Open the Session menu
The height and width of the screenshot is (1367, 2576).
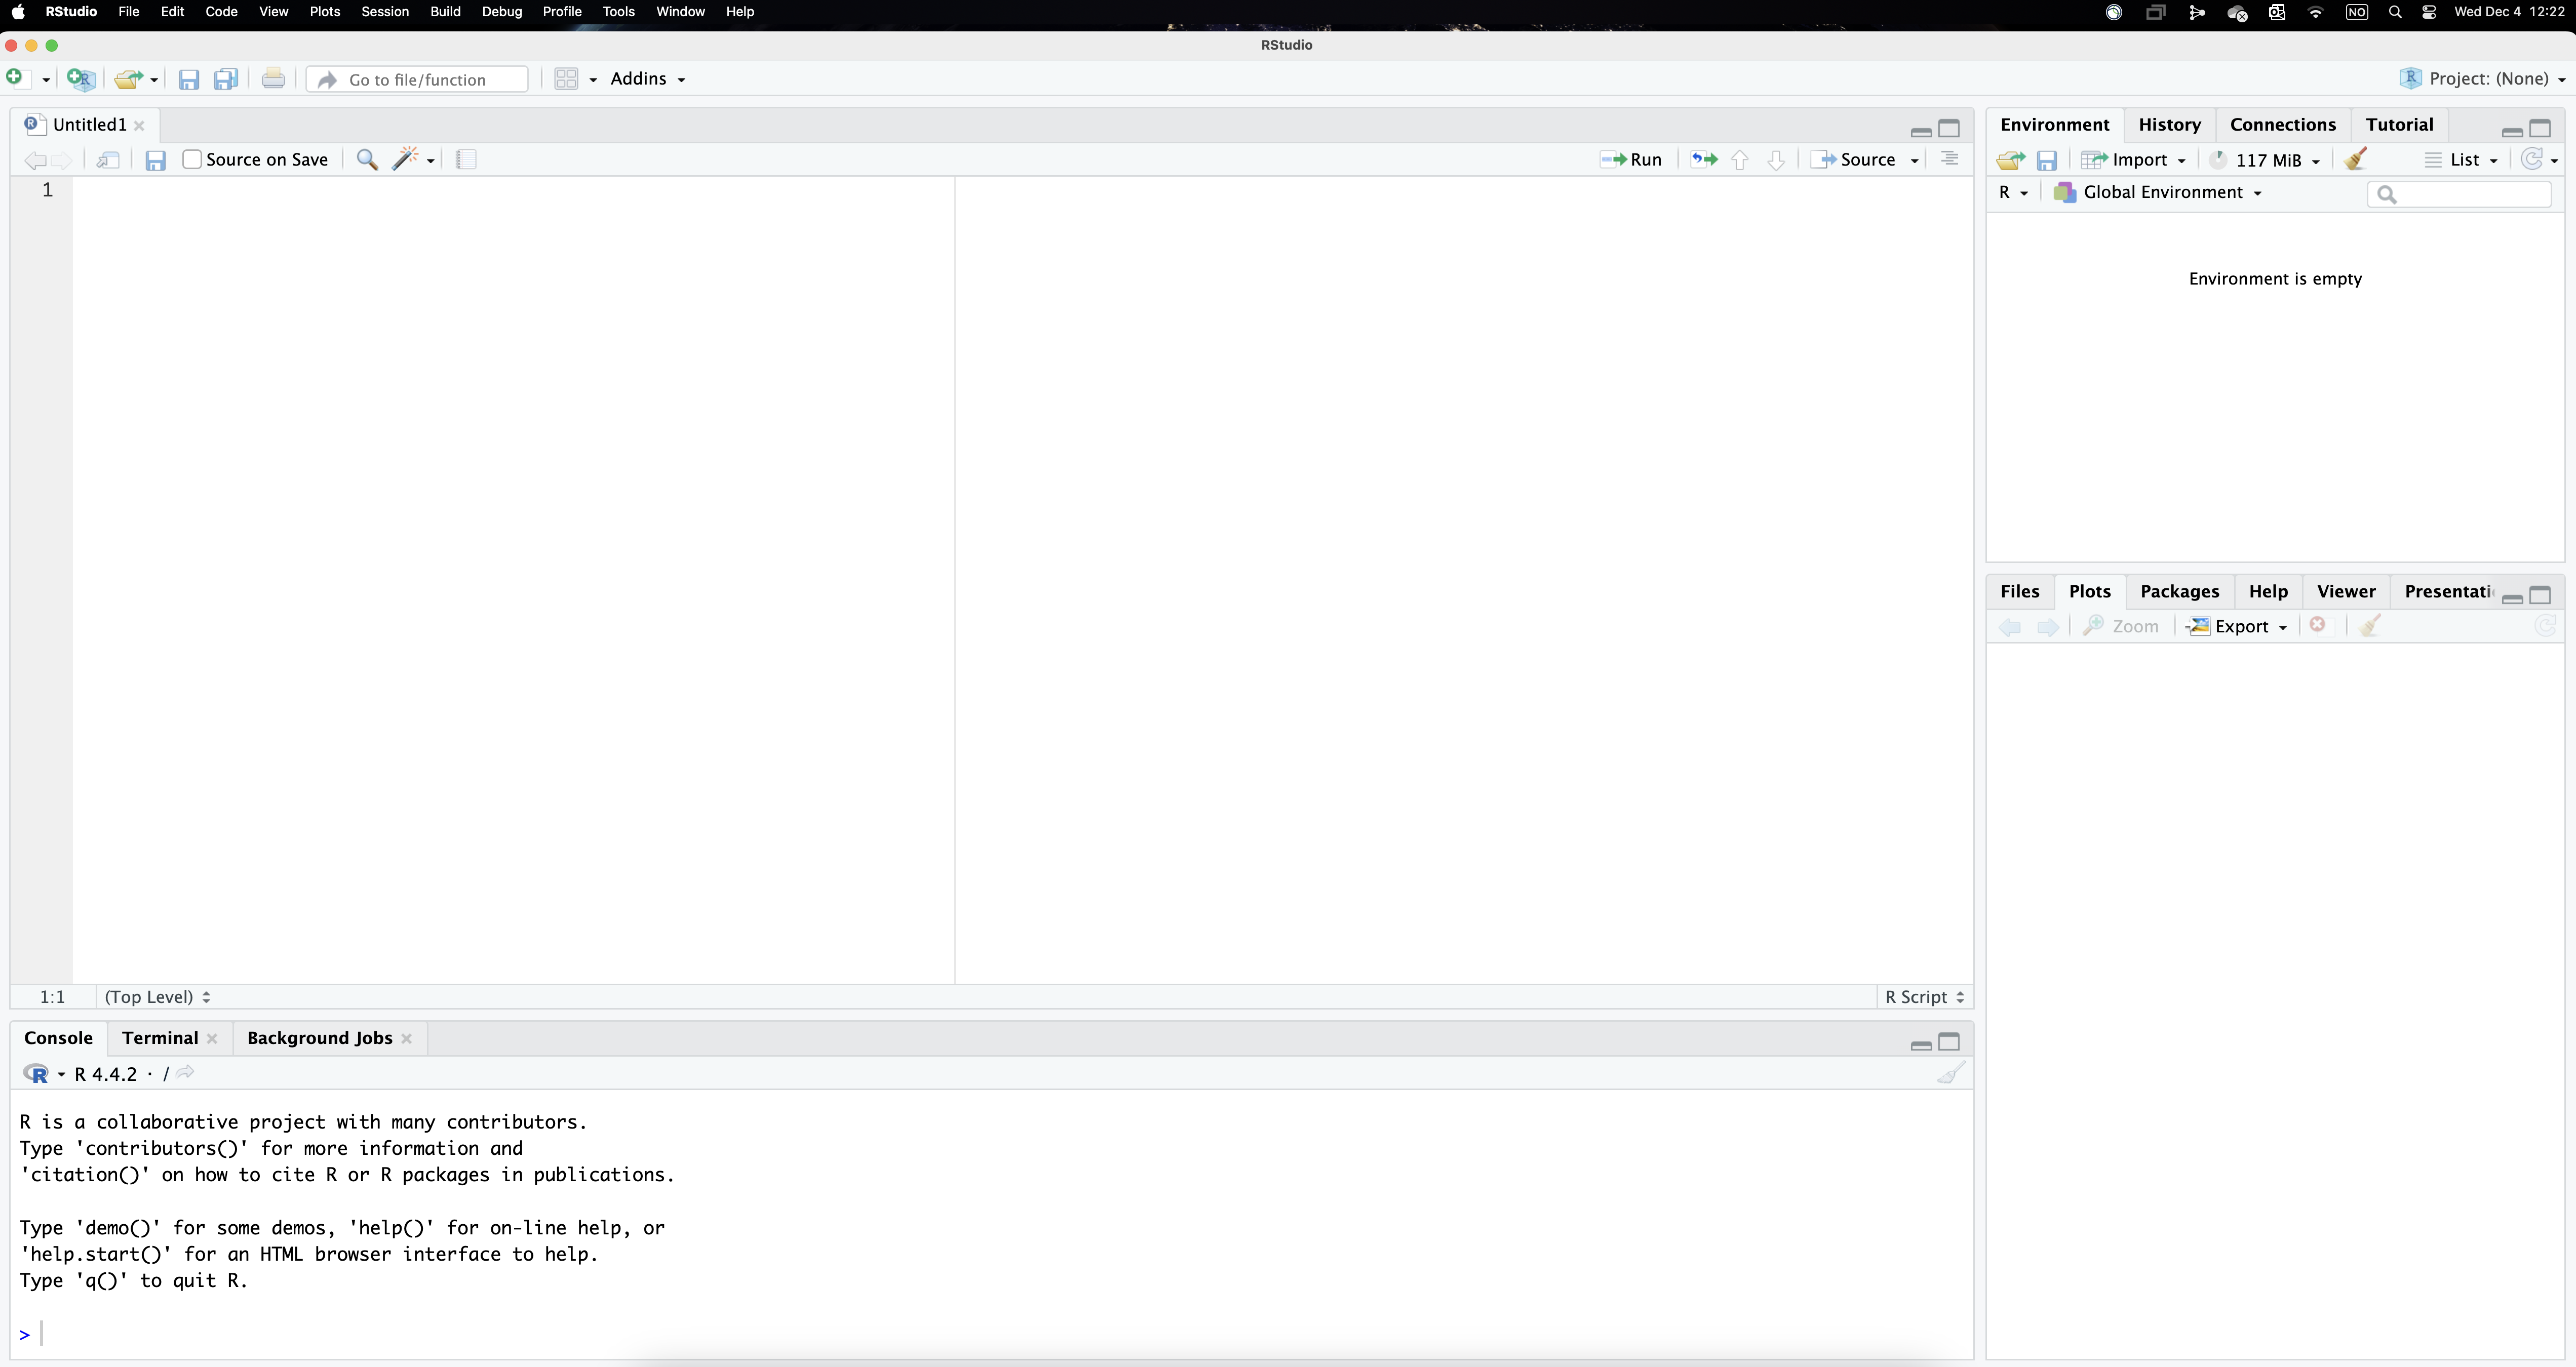click(x=384, y=12)
